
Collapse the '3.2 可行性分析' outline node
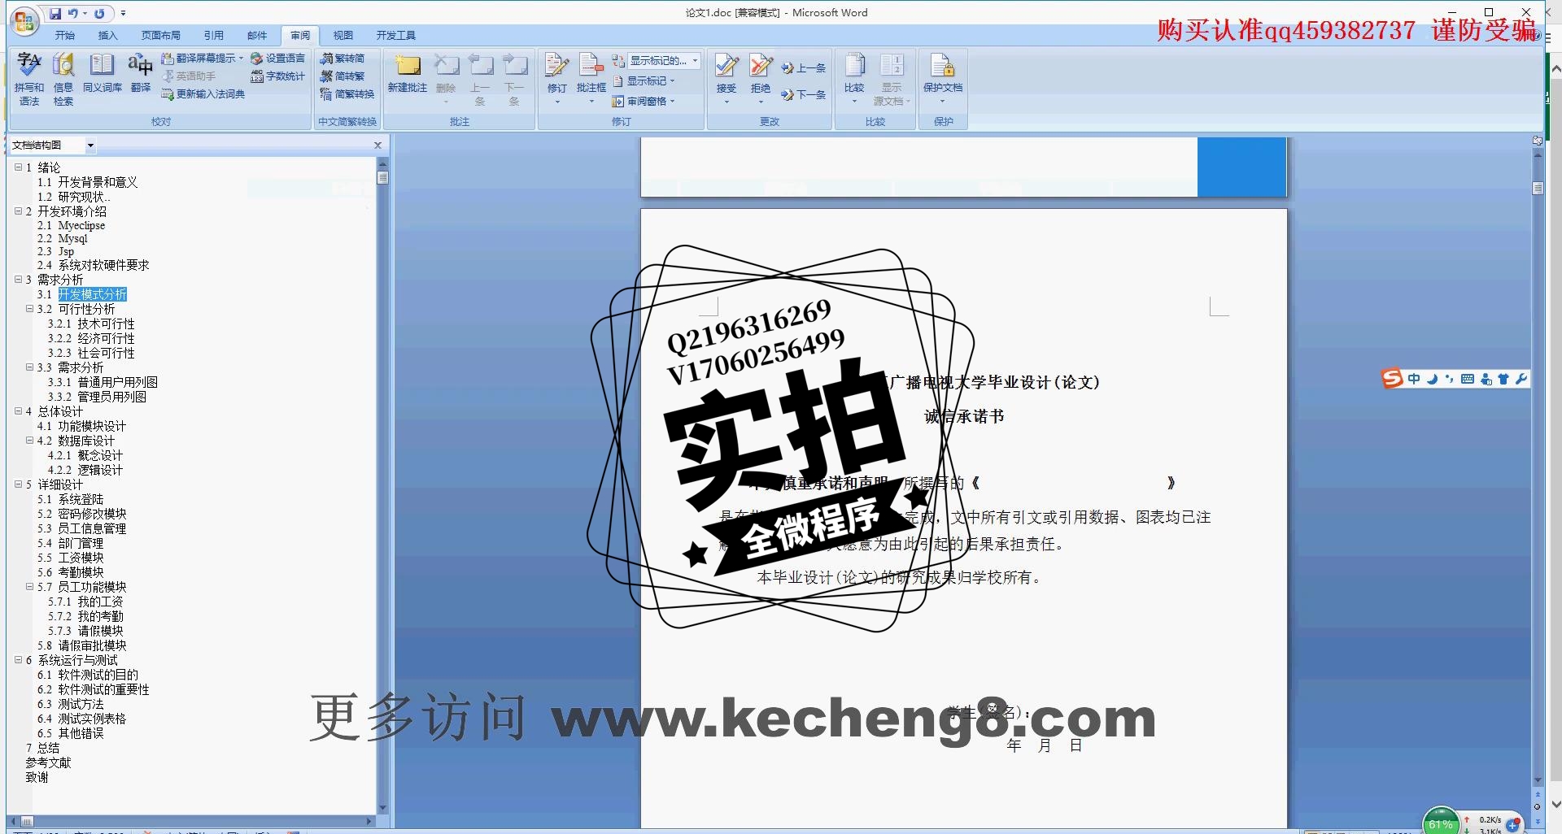tap(29, 309)
